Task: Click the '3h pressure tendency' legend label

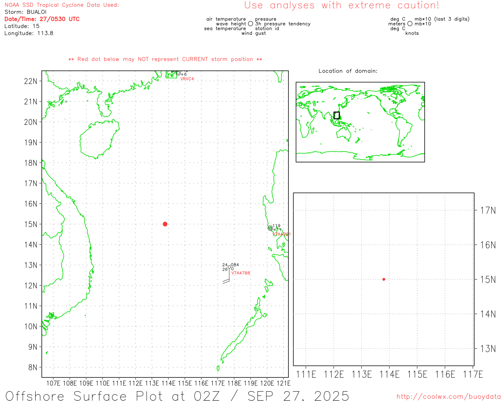Action: coord(283,24)
